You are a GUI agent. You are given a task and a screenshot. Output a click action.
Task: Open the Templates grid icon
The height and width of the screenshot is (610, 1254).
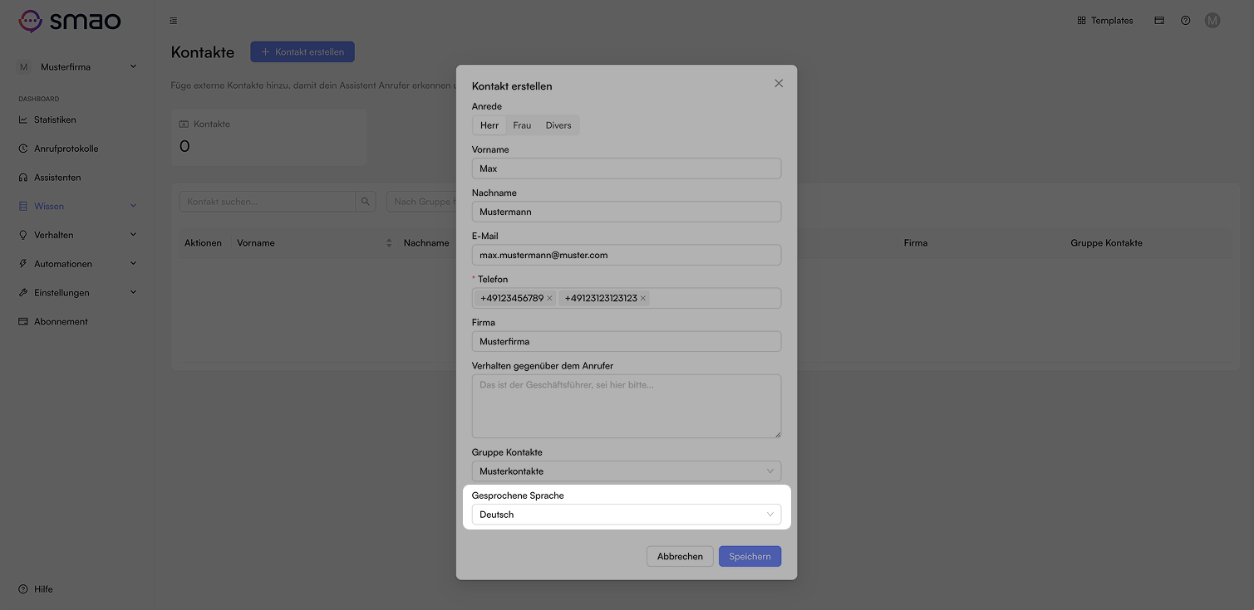(x=1081, y=21)
